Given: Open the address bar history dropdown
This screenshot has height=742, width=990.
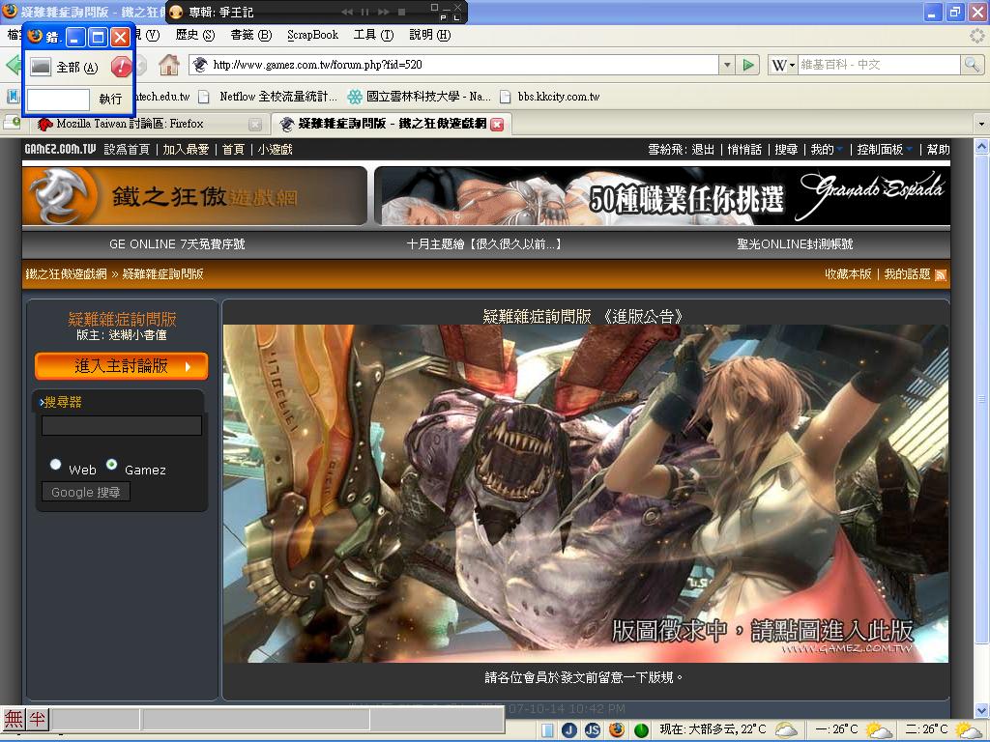Looking at the screenshot, I should [727, 65].
